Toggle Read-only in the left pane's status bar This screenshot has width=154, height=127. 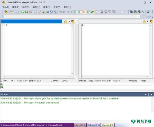22,81
